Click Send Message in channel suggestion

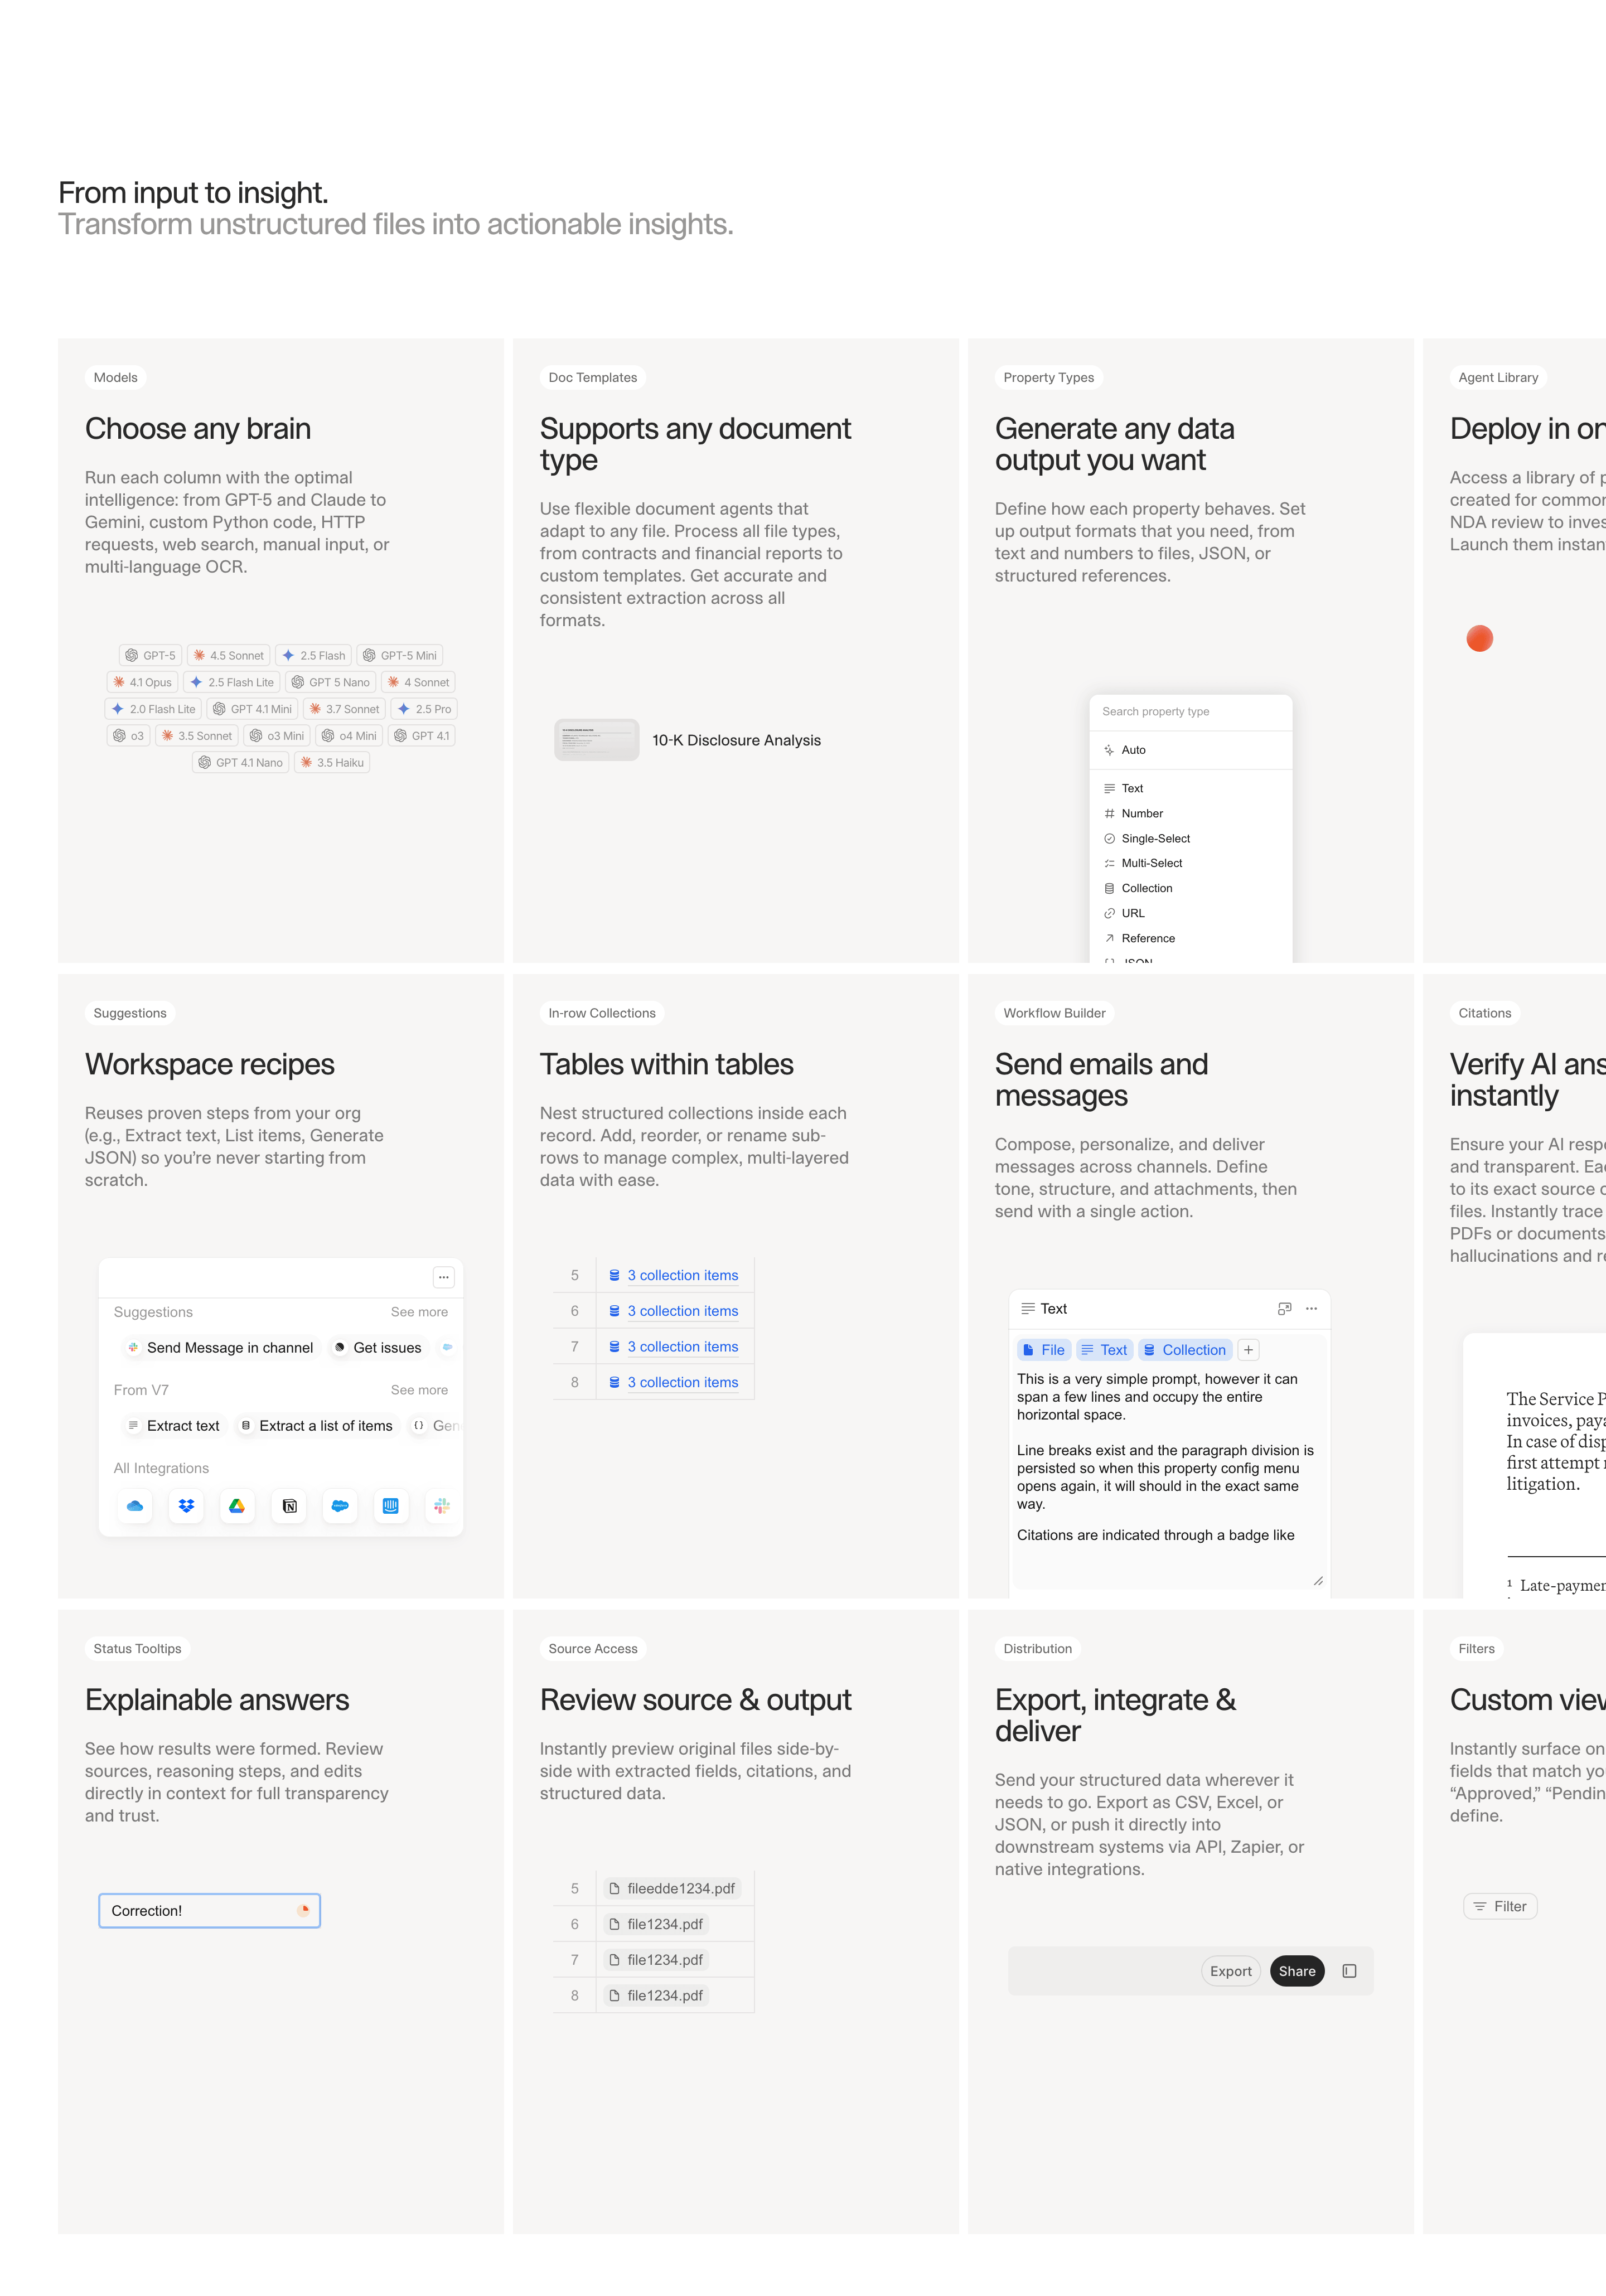(x=220, y=1348)
